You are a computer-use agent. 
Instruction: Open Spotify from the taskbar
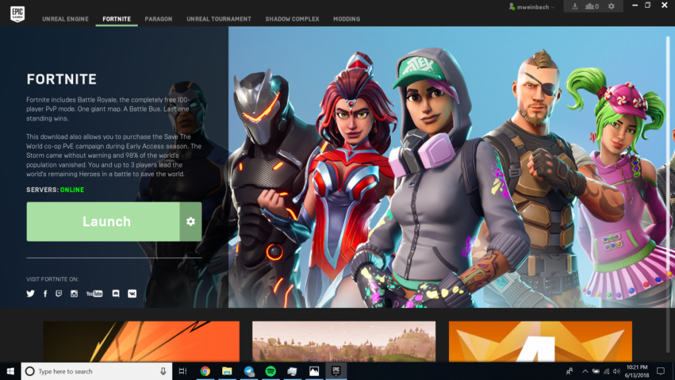270,371
